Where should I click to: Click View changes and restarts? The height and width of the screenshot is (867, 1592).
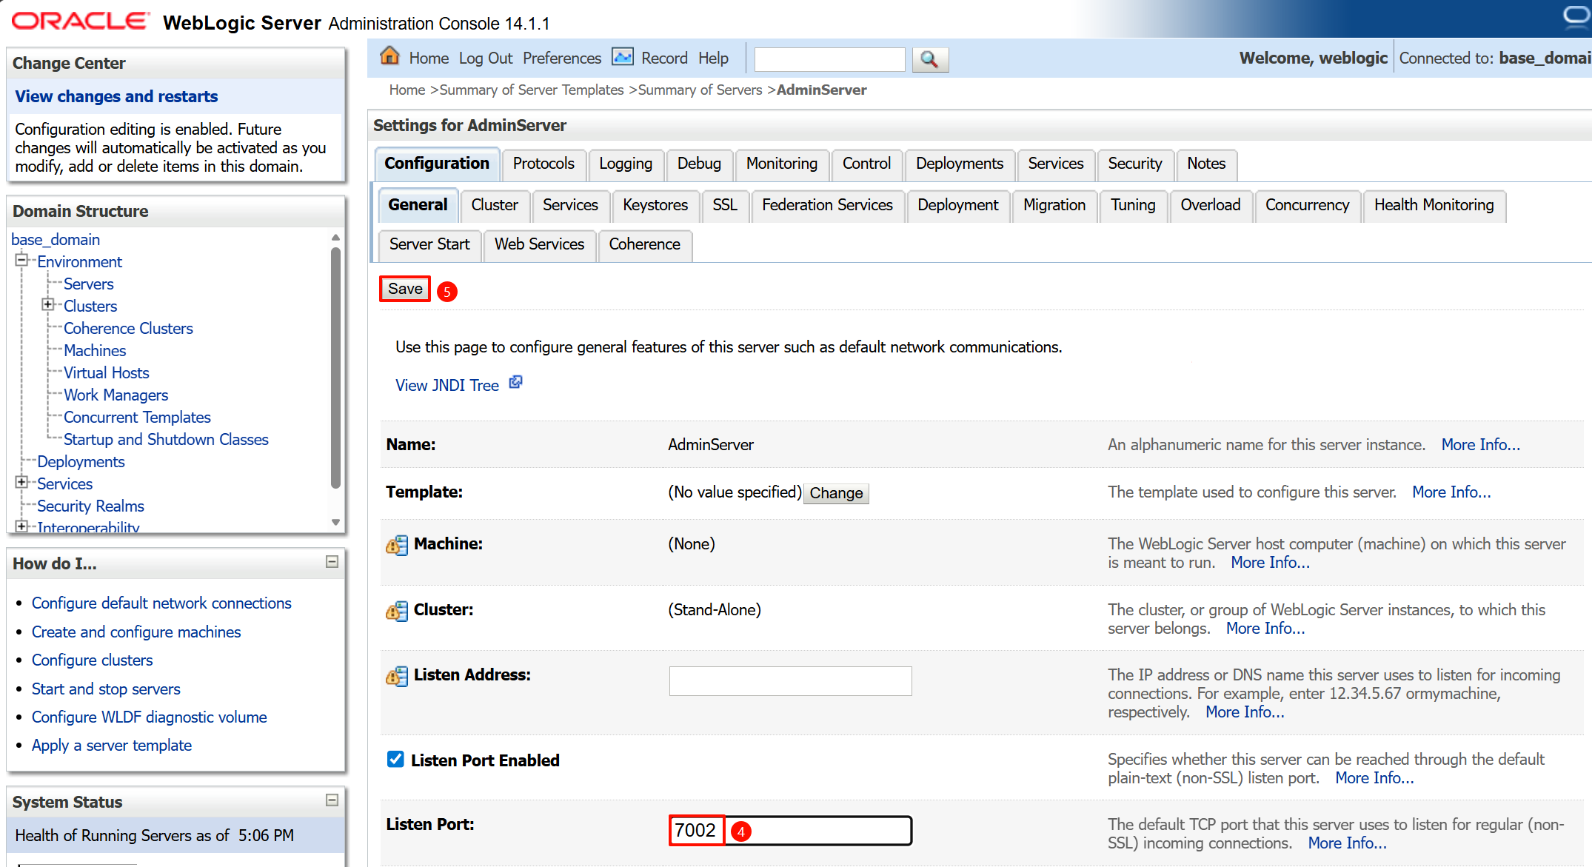116,97
